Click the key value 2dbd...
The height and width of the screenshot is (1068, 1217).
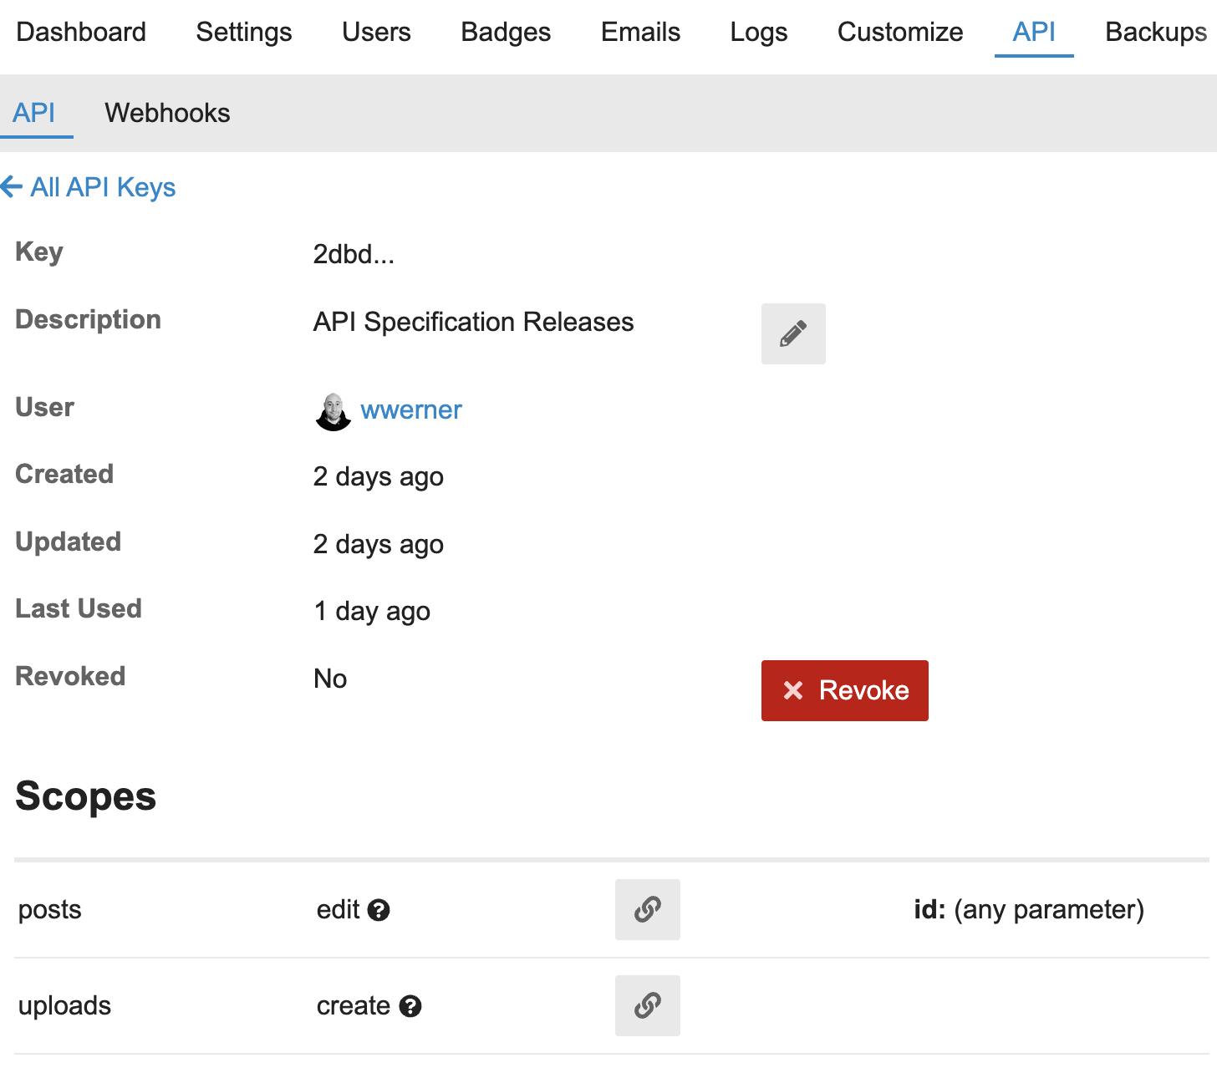pyautogui.click(x=354, y=254)
